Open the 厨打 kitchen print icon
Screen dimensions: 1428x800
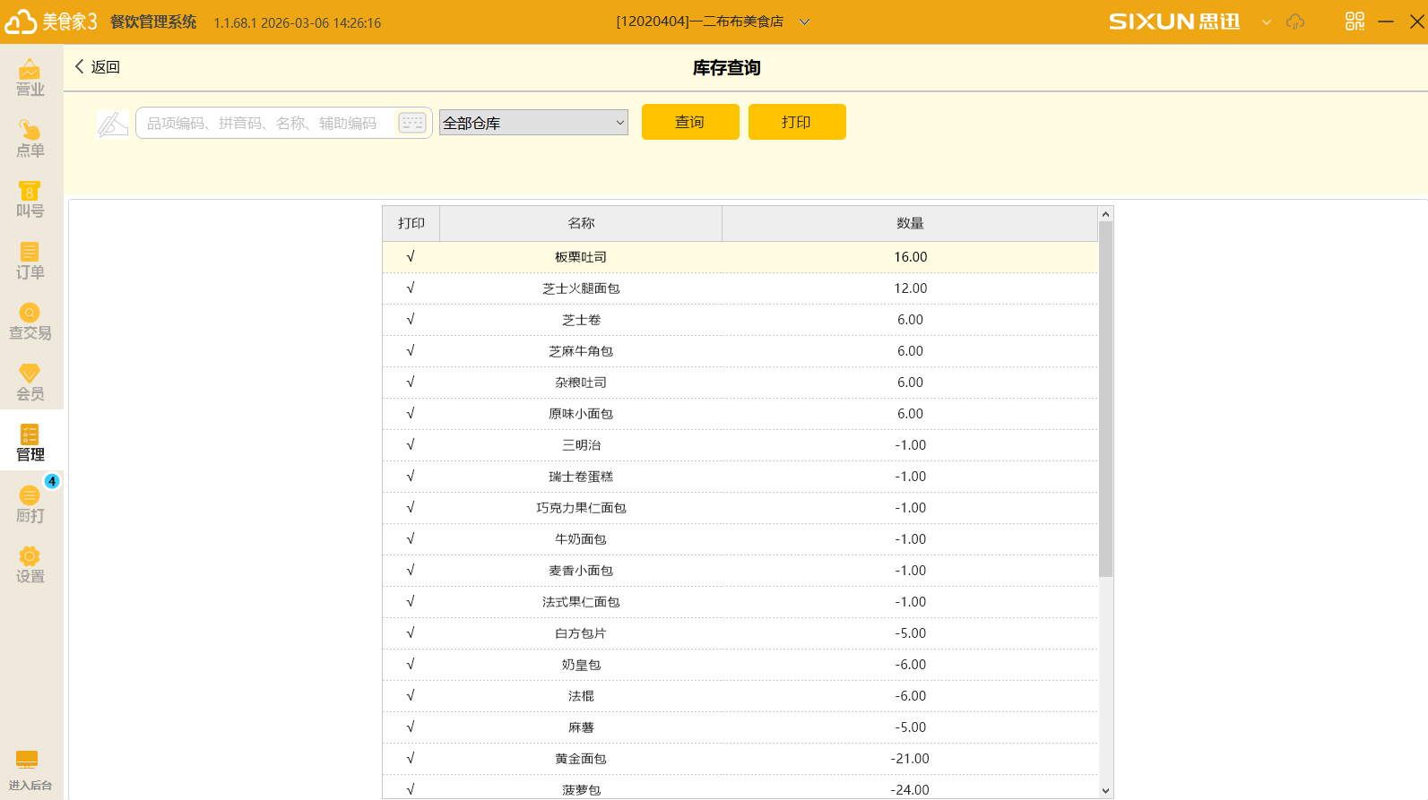[30, 504]
